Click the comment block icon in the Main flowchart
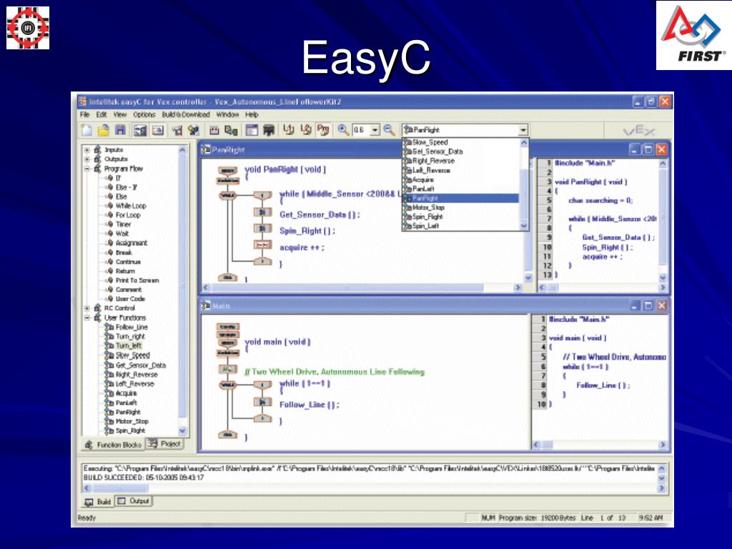This screenshot has width=732, height=549. click(228, 370)
